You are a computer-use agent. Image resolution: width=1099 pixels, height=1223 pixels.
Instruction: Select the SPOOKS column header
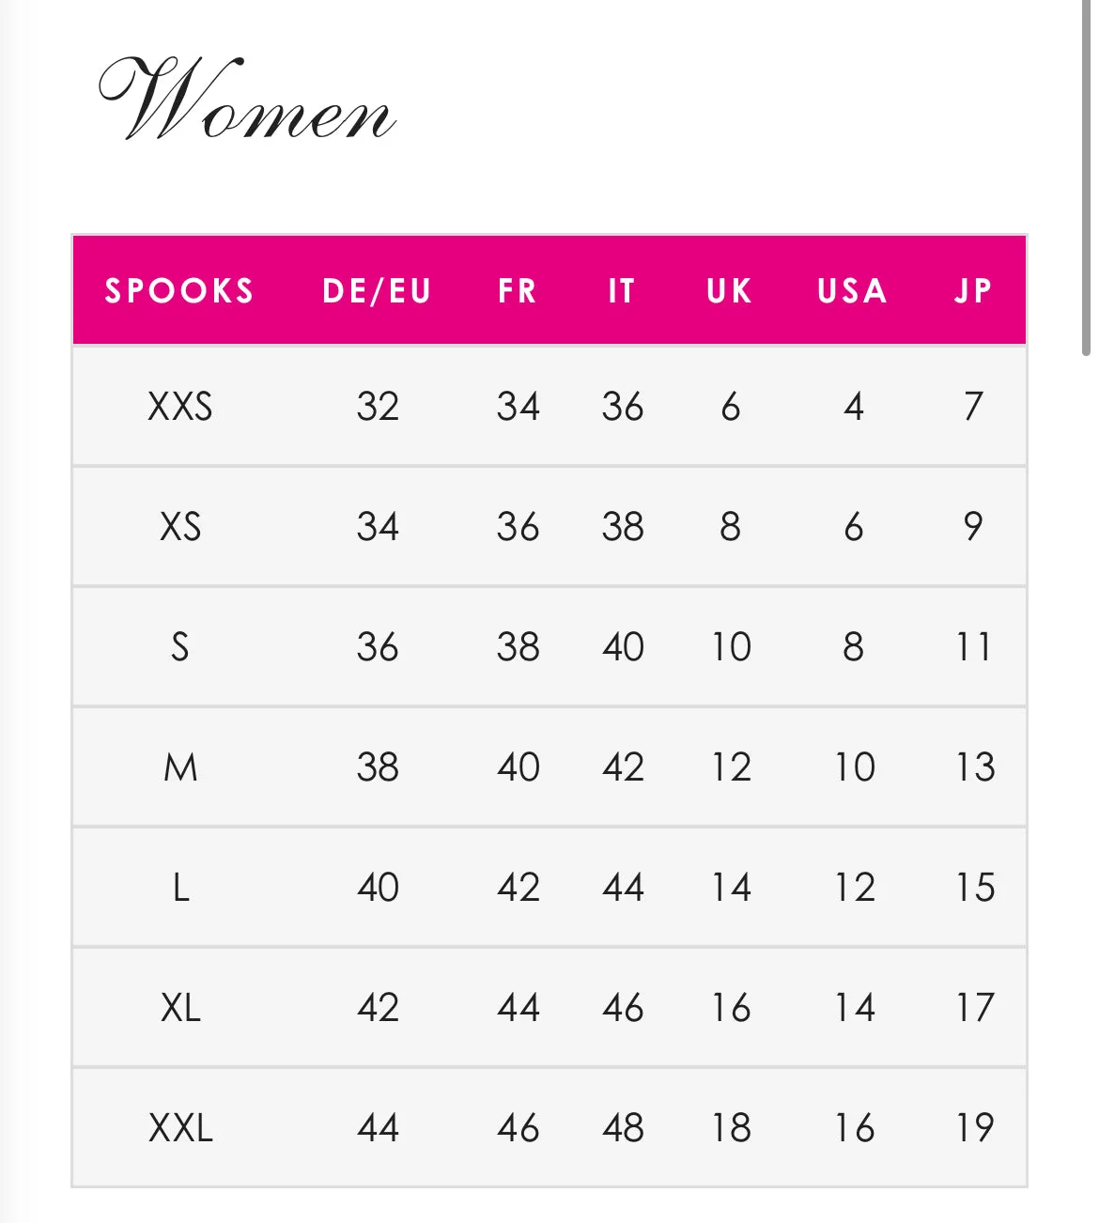(179, 291)
